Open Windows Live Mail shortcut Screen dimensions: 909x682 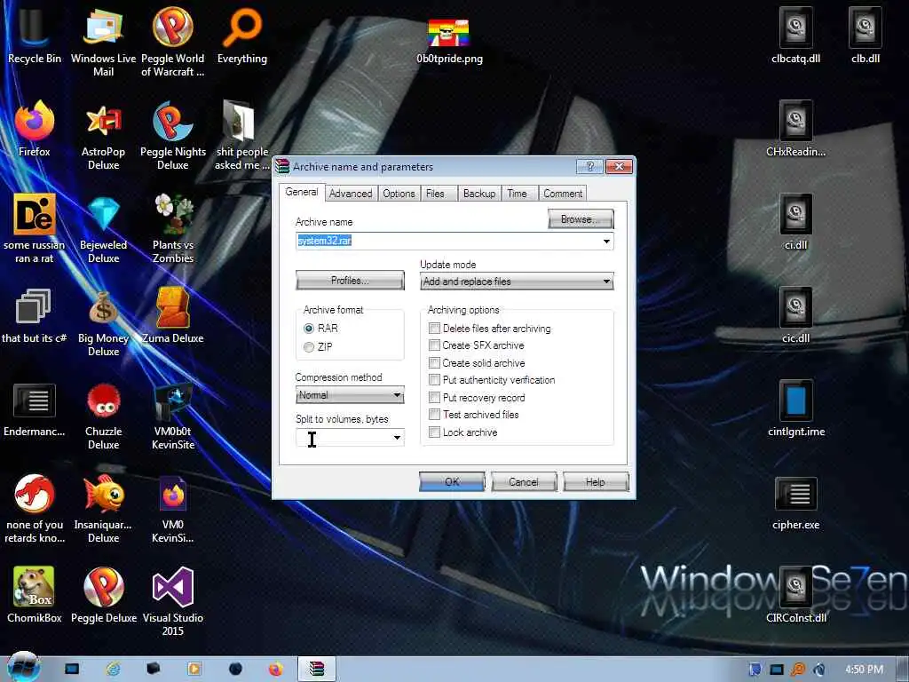(103, 41)
